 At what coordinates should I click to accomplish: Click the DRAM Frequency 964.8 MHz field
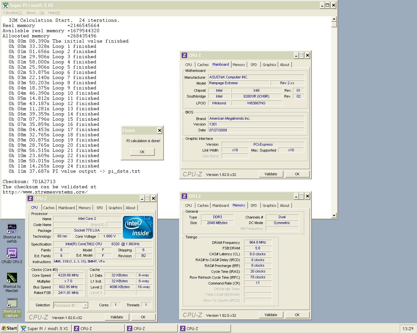(258, 243)
